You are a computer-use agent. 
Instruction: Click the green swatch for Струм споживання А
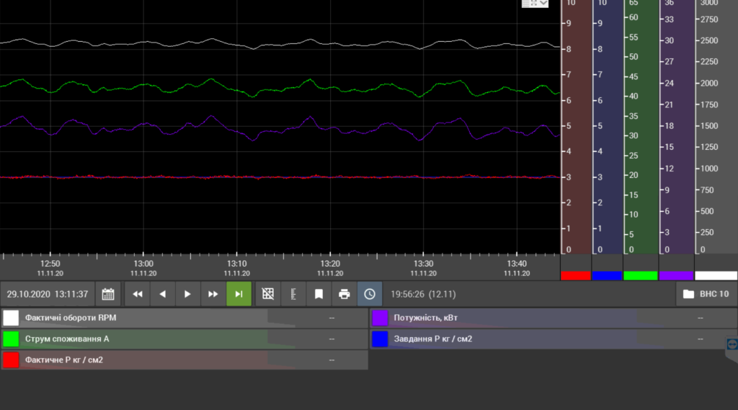point(11,339)
